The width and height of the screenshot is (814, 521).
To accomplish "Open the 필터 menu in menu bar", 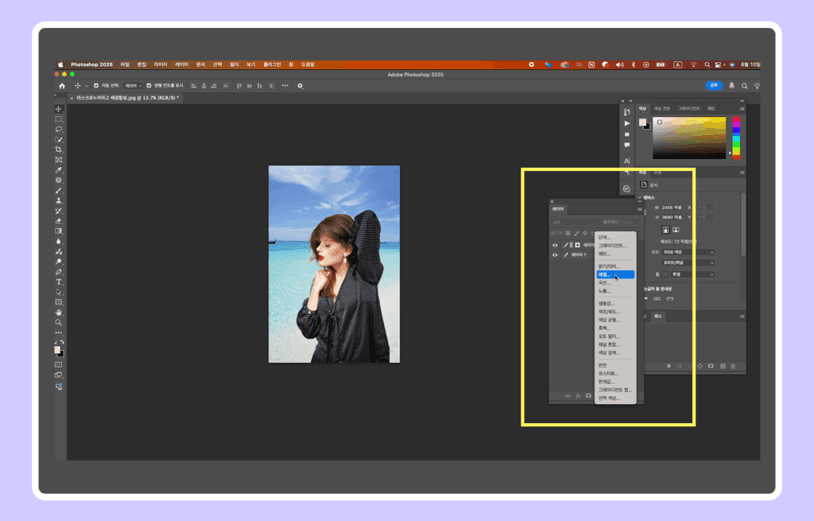I will pyautogui.click(x=235, y=64).
